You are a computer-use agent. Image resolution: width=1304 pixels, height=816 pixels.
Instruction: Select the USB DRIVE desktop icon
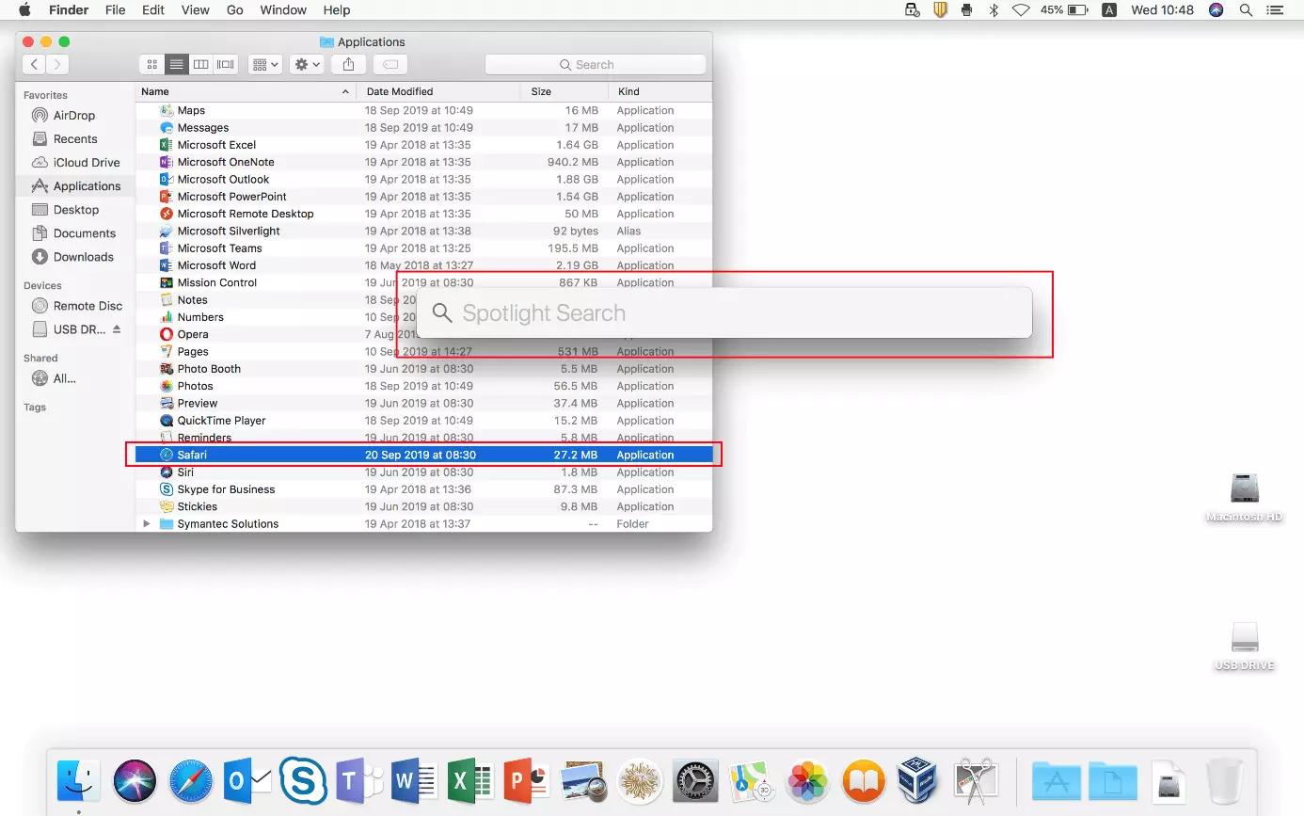tap(1244, 647)
